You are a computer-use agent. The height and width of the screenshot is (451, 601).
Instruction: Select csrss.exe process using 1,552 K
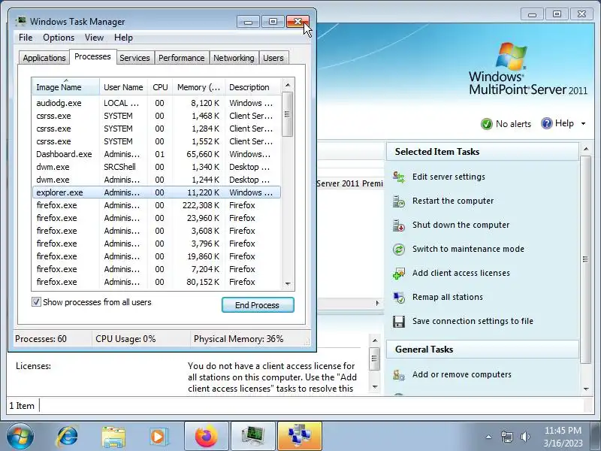pyautogui.click(x=157, y=141)
